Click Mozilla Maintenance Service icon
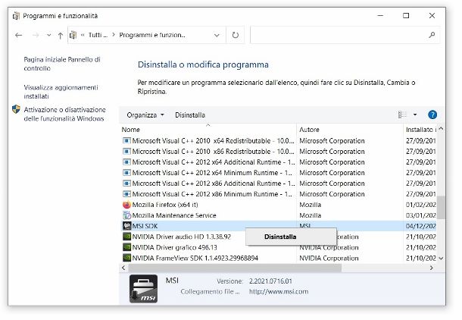This screenshot has width=462, height=320. [x=126, y=215]
